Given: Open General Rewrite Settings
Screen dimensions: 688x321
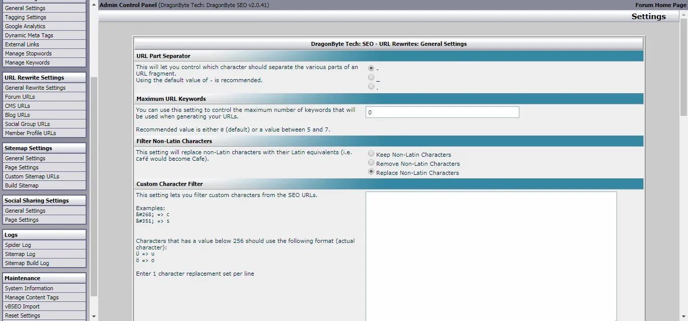Looking at the screenshot, I should (x=44, y=88).
